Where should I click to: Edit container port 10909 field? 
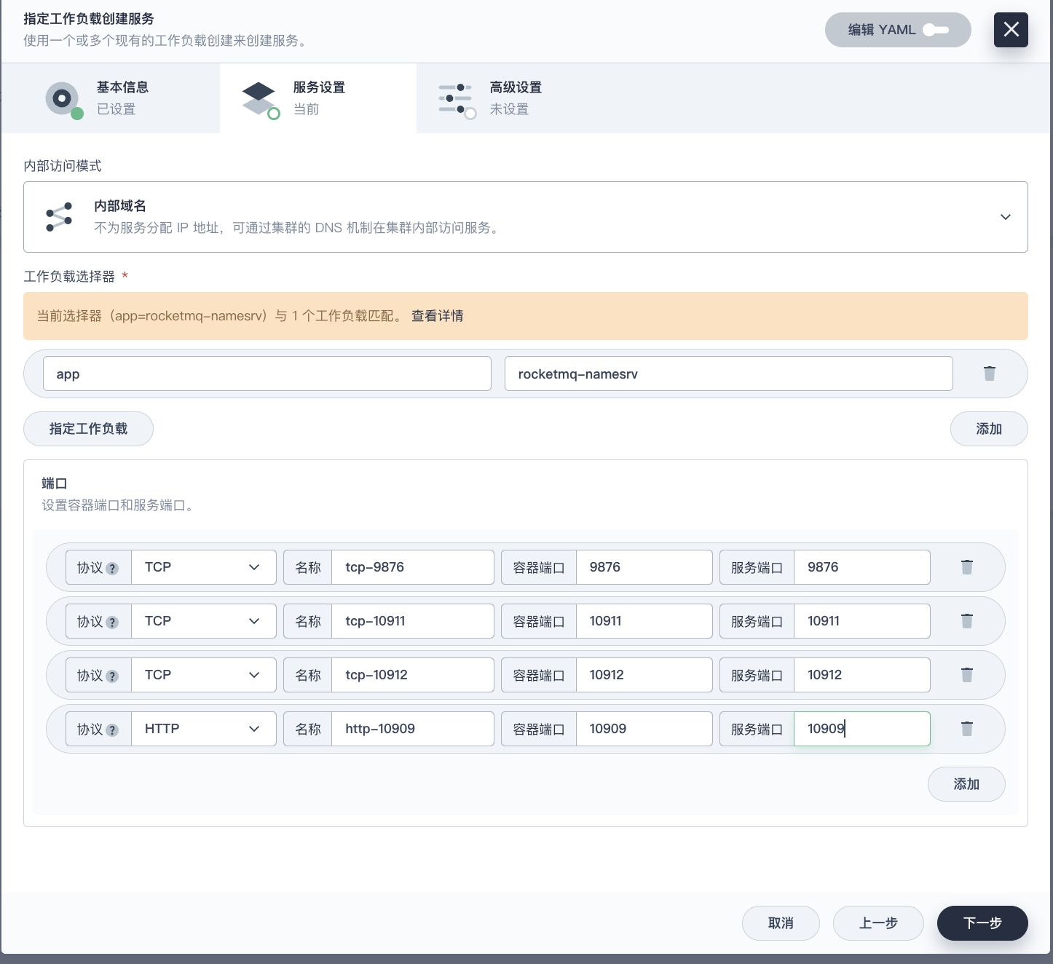click(644, 729)
